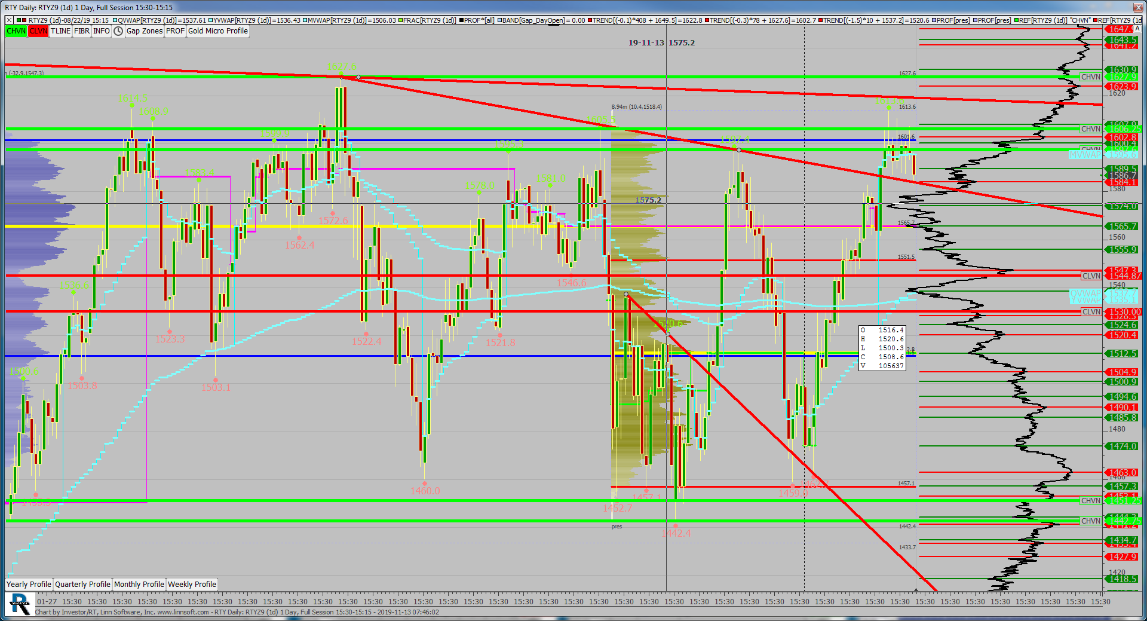The width and height of the screenshot is (1147, 621).
Task: Click the green-red candle swatch beside RTYZ9 (1d)
Action: coord(21,20)
